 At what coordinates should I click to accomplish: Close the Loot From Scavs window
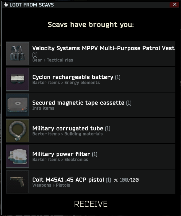(x=175, y=5)
